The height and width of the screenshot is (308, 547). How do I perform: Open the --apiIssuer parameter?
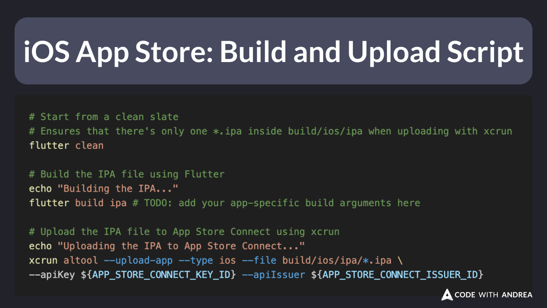coord(273,274)
